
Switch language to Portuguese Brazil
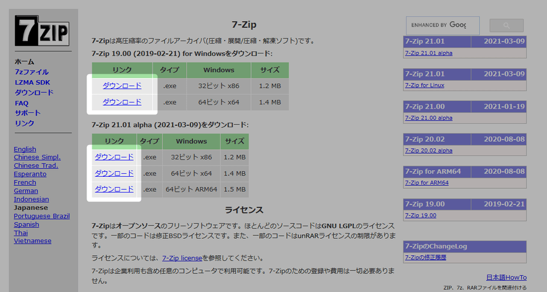pos(42,216)
